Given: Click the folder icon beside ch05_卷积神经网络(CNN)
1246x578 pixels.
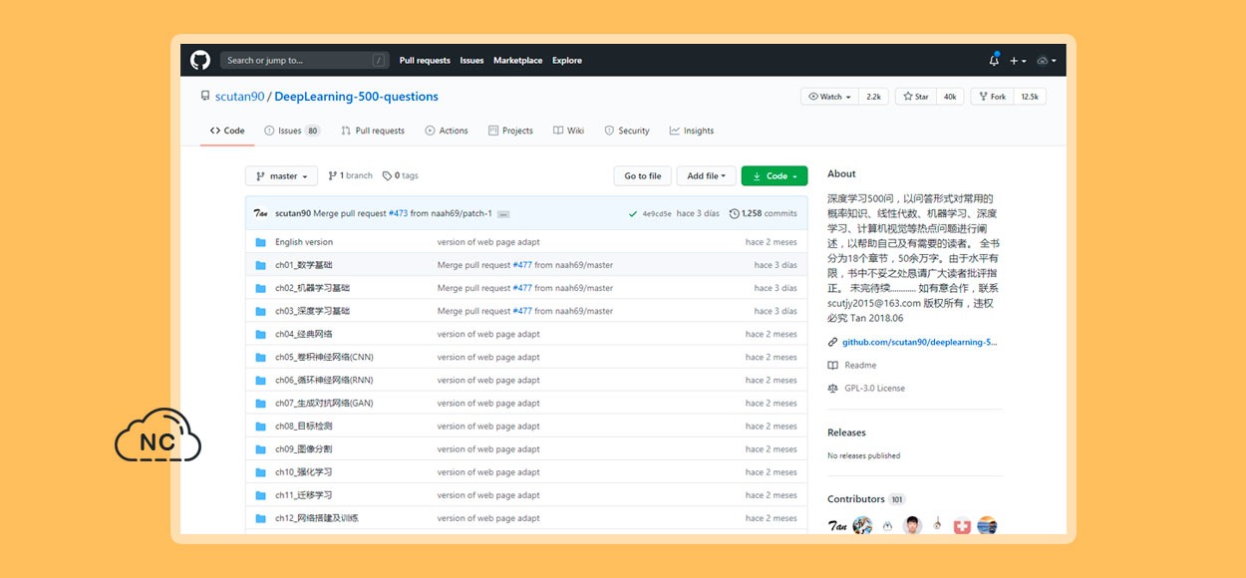Looking at the screenshot, I should 260,357.
